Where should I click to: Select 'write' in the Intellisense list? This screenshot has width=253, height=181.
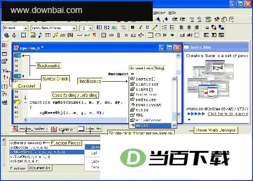click(x=151, y=125)
